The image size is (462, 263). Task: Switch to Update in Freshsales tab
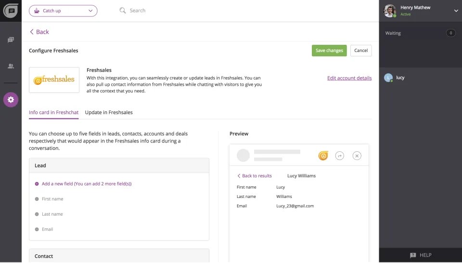point(109,112)
